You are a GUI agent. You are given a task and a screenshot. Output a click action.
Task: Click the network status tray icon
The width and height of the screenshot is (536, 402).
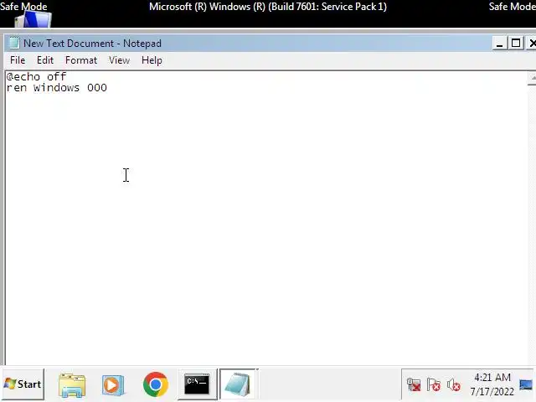[414, 385]
